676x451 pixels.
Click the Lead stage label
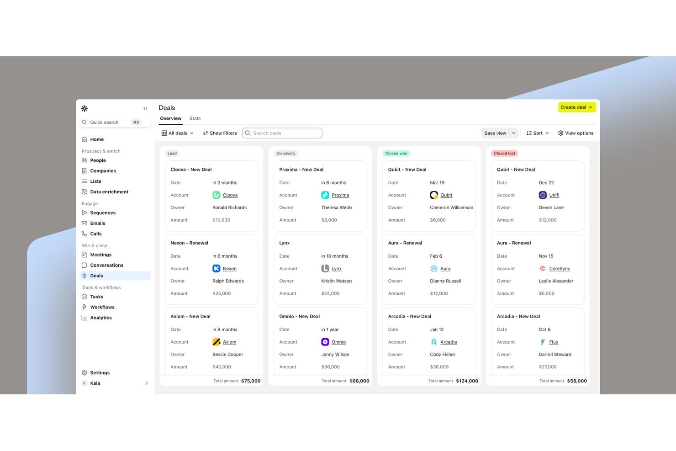pos(172,154)
